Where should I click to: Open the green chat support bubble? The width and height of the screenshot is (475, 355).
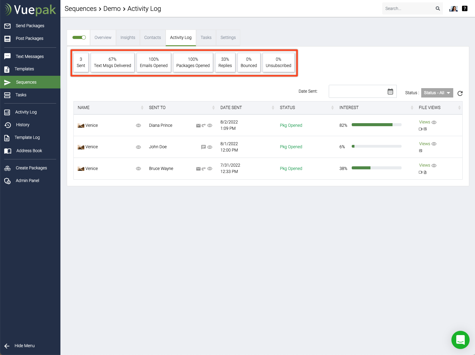(460, 340)
